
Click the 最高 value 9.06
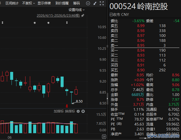(176, 85)
